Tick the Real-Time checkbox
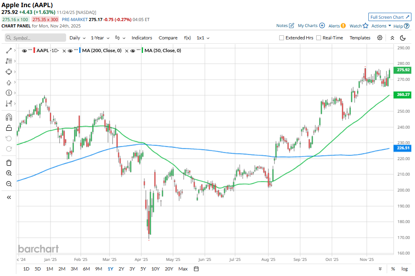The image size is (415, 276). pyautogui.click(x=319, y=38)
